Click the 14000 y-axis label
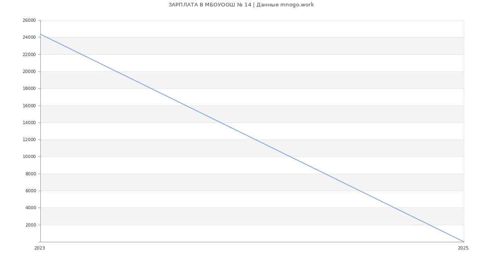 29,123
